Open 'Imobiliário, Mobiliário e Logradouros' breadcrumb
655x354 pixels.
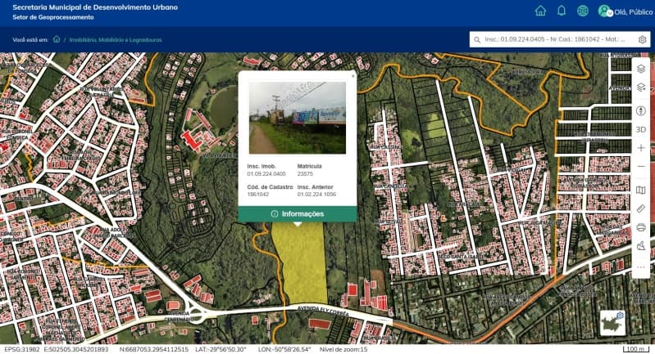click(116, 40)
